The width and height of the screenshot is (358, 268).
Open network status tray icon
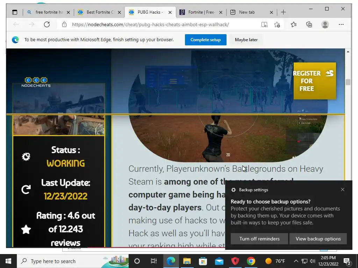[305, 261]
